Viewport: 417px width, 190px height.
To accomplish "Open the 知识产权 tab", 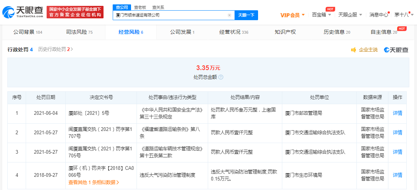I will tap(285, 32).
